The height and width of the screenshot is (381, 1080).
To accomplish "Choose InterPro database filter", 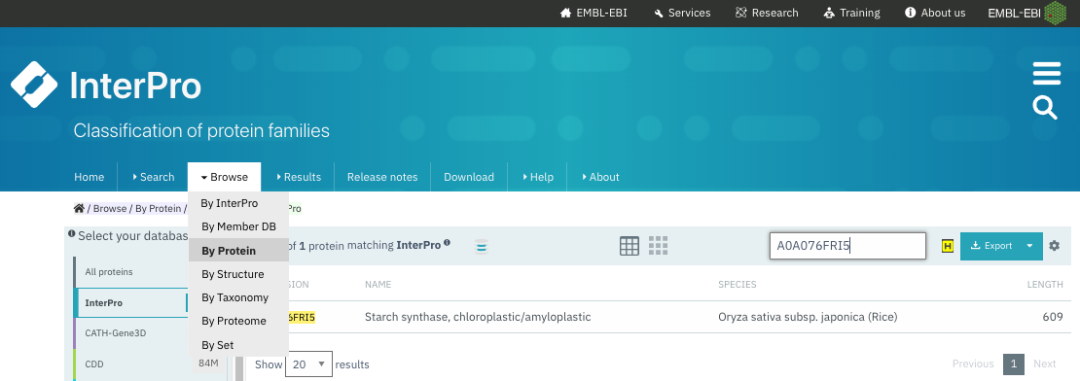I will tap(130, 302).
